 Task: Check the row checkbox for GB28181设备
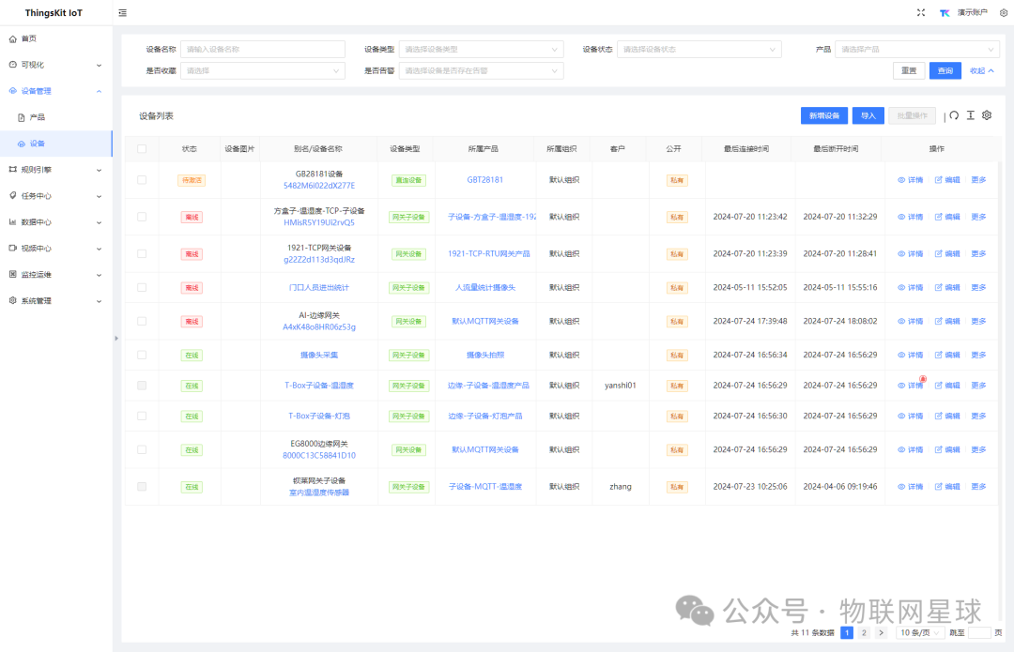142,179
